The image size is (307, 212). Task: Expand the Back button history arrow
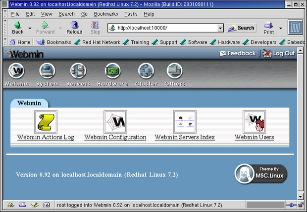(30, 28)
